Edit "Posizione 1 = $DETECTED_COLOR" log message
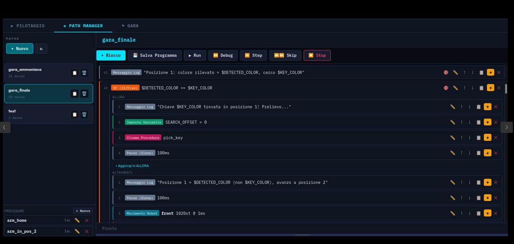This screenshot has width=514, height=244. tap(452, 182)
